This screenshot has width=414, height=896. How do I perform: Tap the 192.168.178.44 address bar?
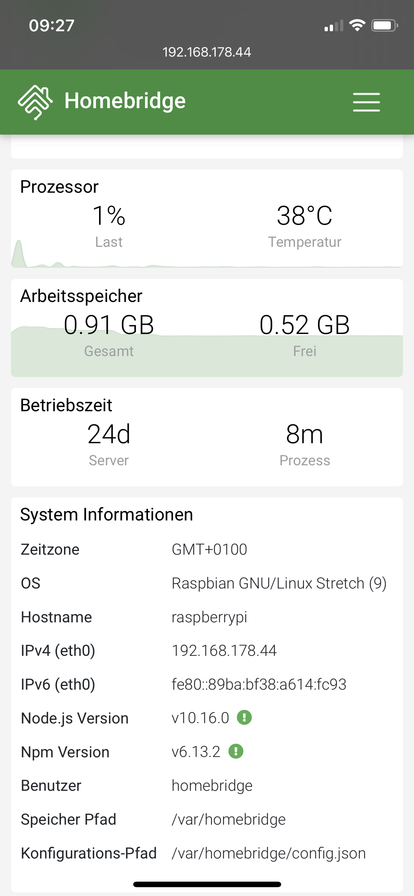coord(207,52)
